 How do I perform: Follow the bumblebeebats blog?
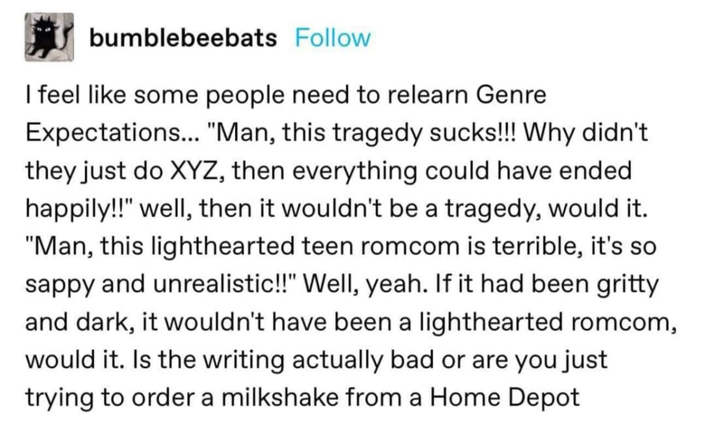332,38
